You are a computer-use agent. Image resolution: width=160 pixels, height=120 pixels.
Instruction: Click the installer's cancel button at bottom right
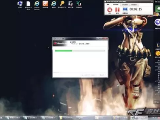click(102, 75)
